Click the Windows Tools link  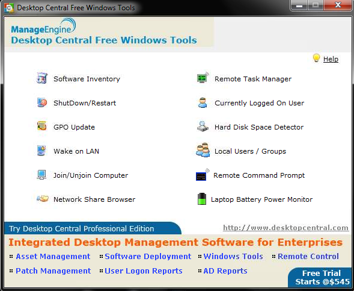click(233, 257)
